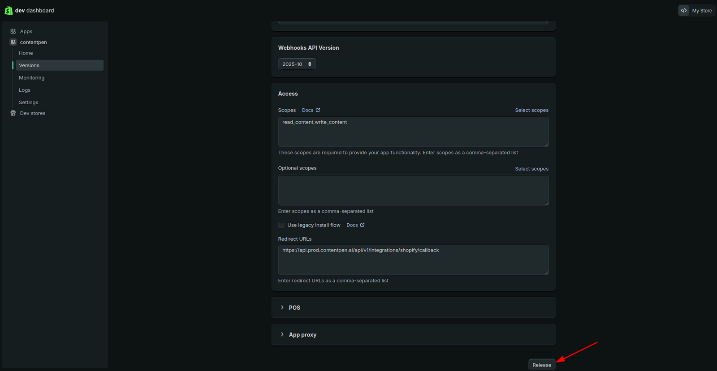Click the Release button
This screenshot has width=717, height=371.
[541, 365]
